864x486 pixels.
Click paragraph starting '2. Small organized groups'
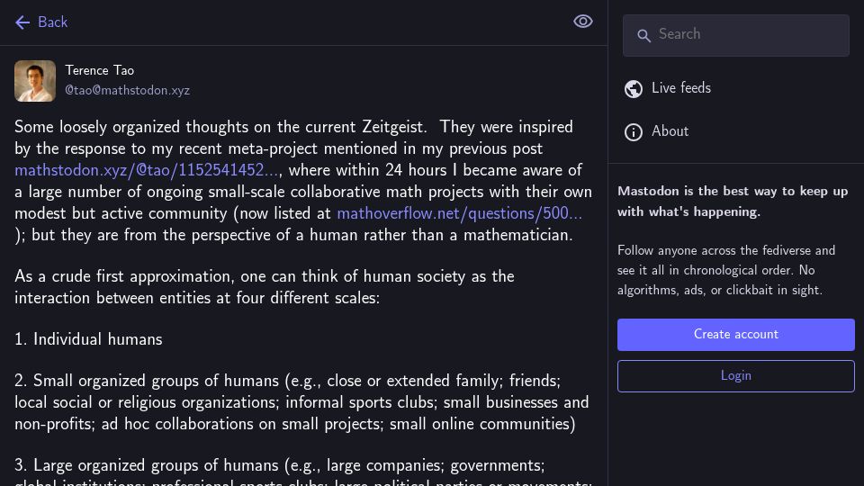click(x=301, y=402)
